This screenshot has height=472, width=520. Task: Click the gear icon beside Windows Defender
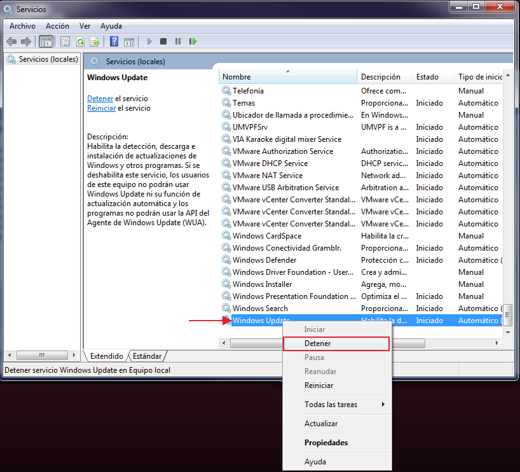226,260
